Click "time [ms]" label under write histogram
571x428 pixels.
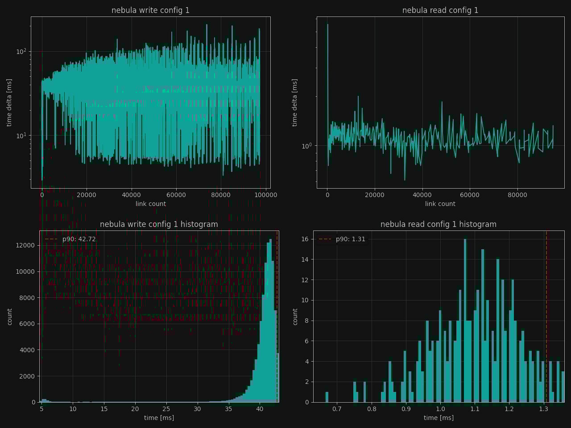[159, 418]
